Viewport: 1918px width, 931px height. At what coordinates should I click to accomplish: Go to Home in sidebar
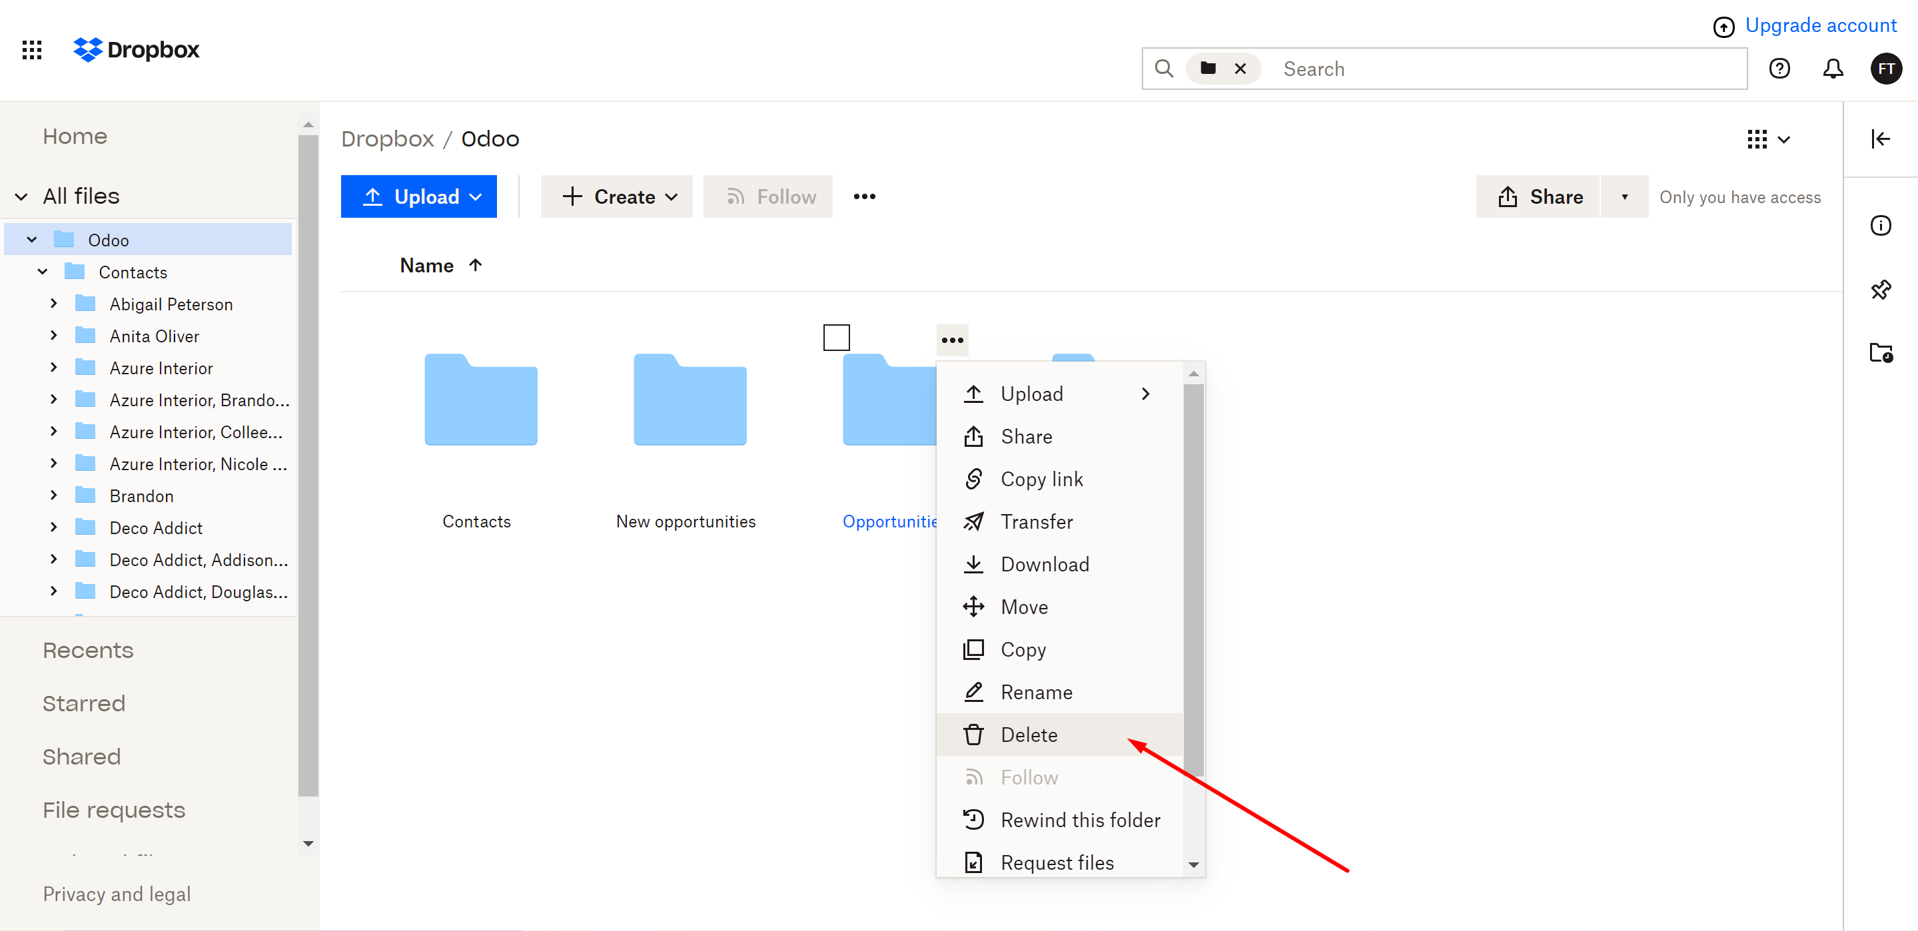coord(75,137)
